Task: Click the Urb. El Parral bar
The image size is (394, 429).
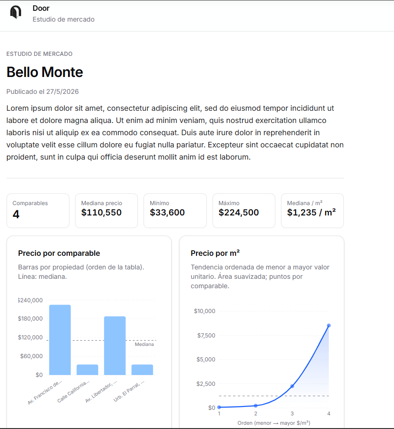Action: 142,370
